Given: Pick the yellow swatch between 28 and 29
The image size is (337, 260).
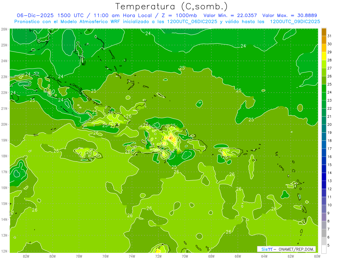Looking at the screenshot, I should [324, 56].
